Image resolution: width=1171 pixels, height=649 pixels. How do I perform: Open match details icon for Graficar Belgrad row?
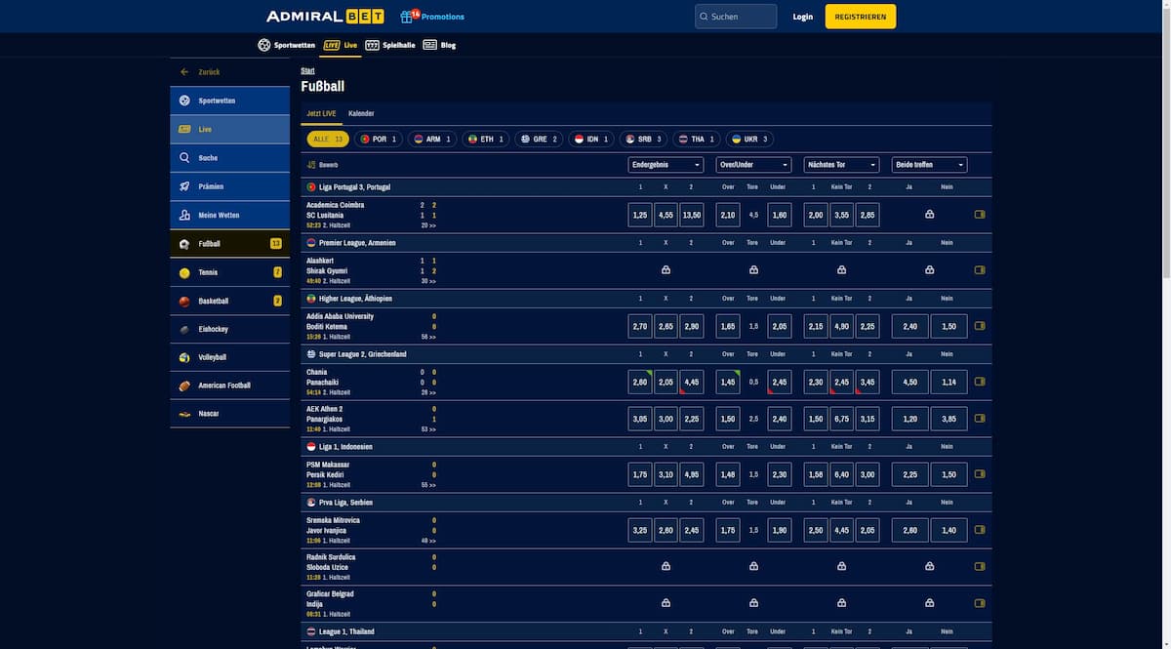pos(980,603)
